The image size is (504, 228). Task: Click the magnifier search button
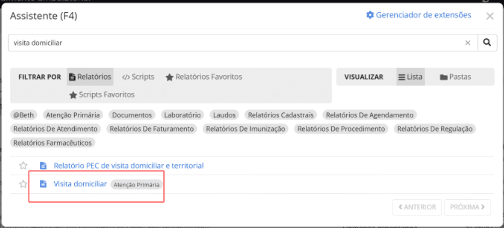pos(487,43)
